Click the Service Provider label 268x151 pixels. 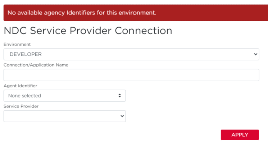[x=21, y=106]
